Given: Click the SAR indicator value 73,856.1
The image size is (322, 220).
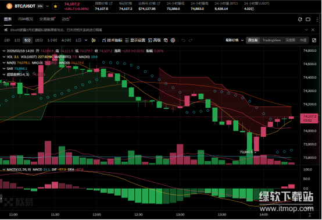Looking at the screenshot, I should (20, 69).
